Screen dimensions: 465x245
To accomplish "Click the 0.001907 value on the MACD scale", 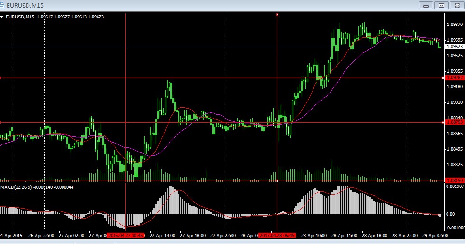I will pos(454,186).
